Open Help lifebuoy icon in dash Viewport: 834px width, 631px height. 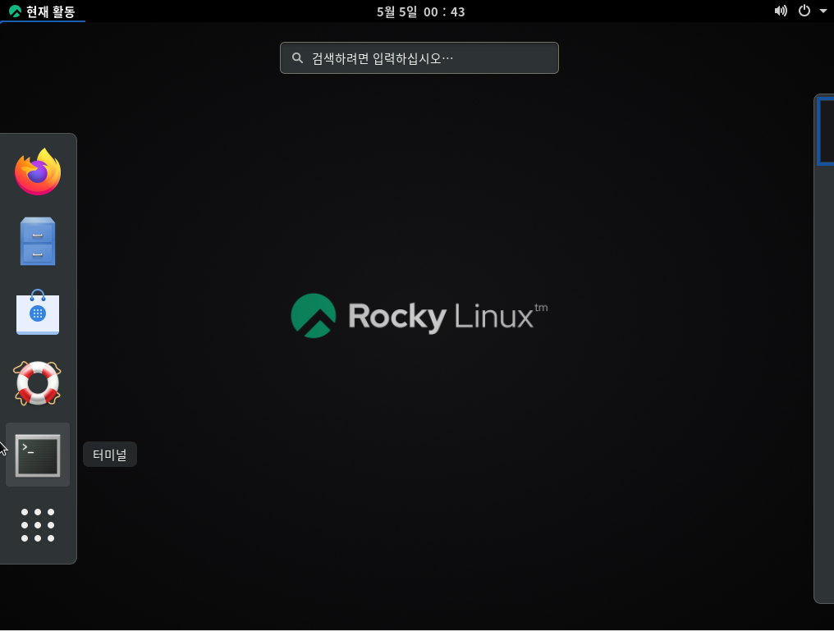pos(38,383)
